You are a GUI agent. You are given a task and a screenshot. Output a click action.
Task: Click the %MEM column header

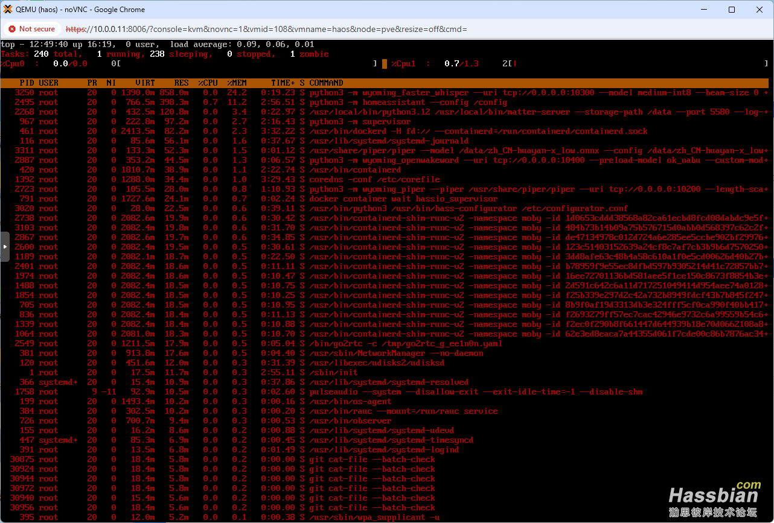(x=237, y=83)
